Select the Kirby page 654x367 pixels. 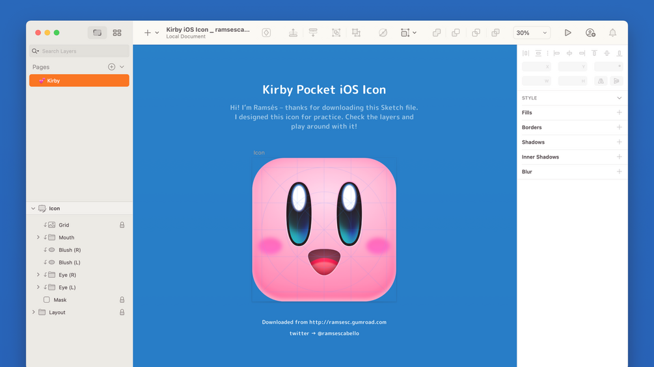pyautogui.click(x=79, y=81)
